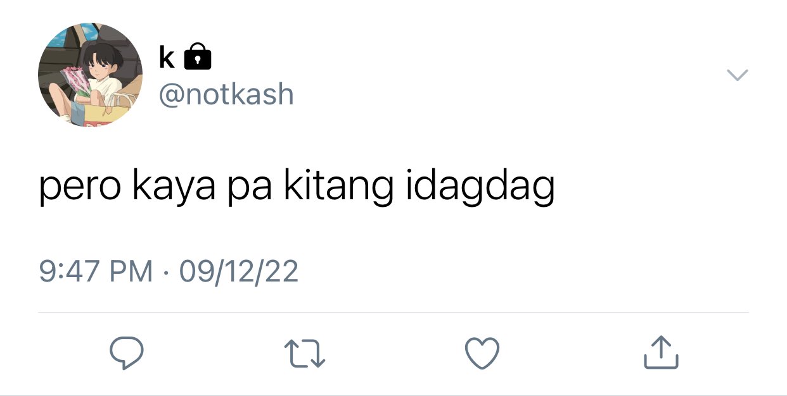
Task: Like the tweet with the heart icon
Action: coord(482,353)
